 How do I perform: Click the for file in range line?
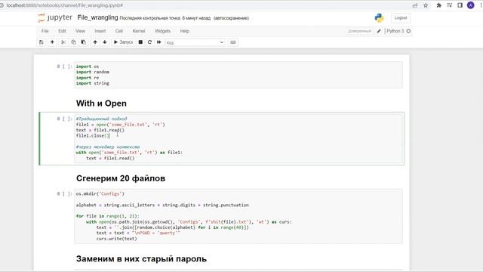point(108,216)
